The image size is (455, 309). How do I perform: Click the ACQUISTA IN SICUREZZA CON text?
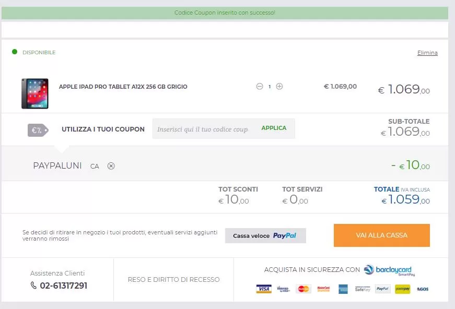pyautogui.click(x=312, y=269)
